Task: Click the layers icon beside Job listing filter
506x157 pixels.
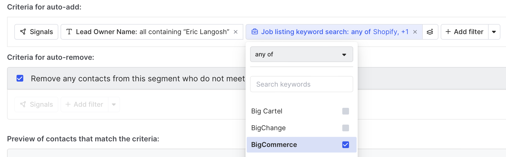Action: (x=430, y=32)
